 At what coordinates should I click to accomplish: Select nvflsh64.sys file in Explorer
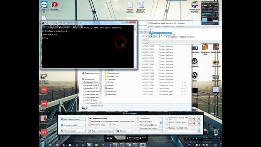(x=112, y=94)
